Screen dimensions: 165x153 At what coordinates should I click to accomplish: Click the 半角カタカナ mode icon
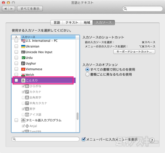[27, 103]
